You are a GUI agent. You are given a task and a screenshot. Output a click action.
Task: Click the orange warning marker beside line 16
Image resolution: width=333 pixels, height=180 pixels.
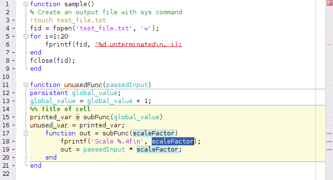329,125
